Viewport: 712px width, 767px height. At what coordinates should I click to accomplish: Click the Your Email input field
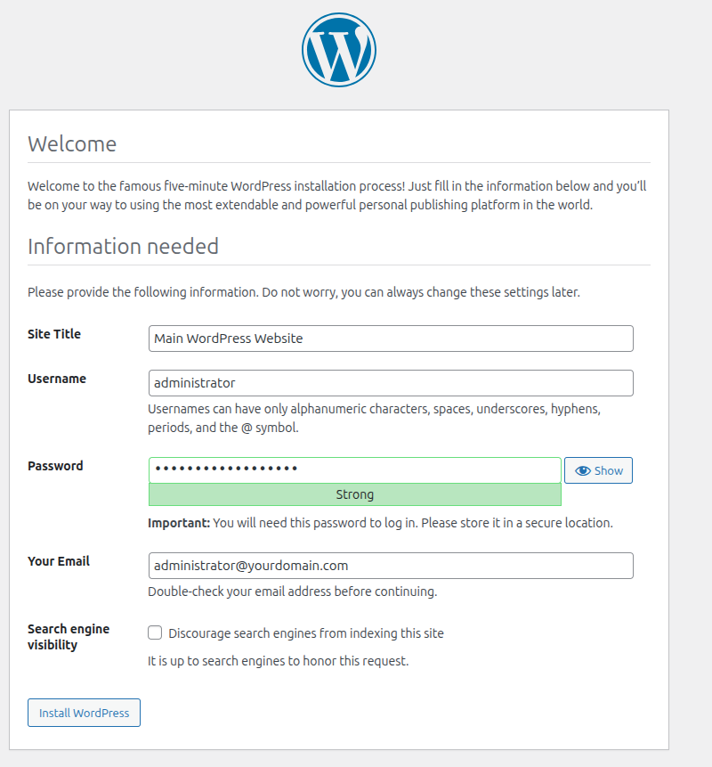tap(391, 566)
